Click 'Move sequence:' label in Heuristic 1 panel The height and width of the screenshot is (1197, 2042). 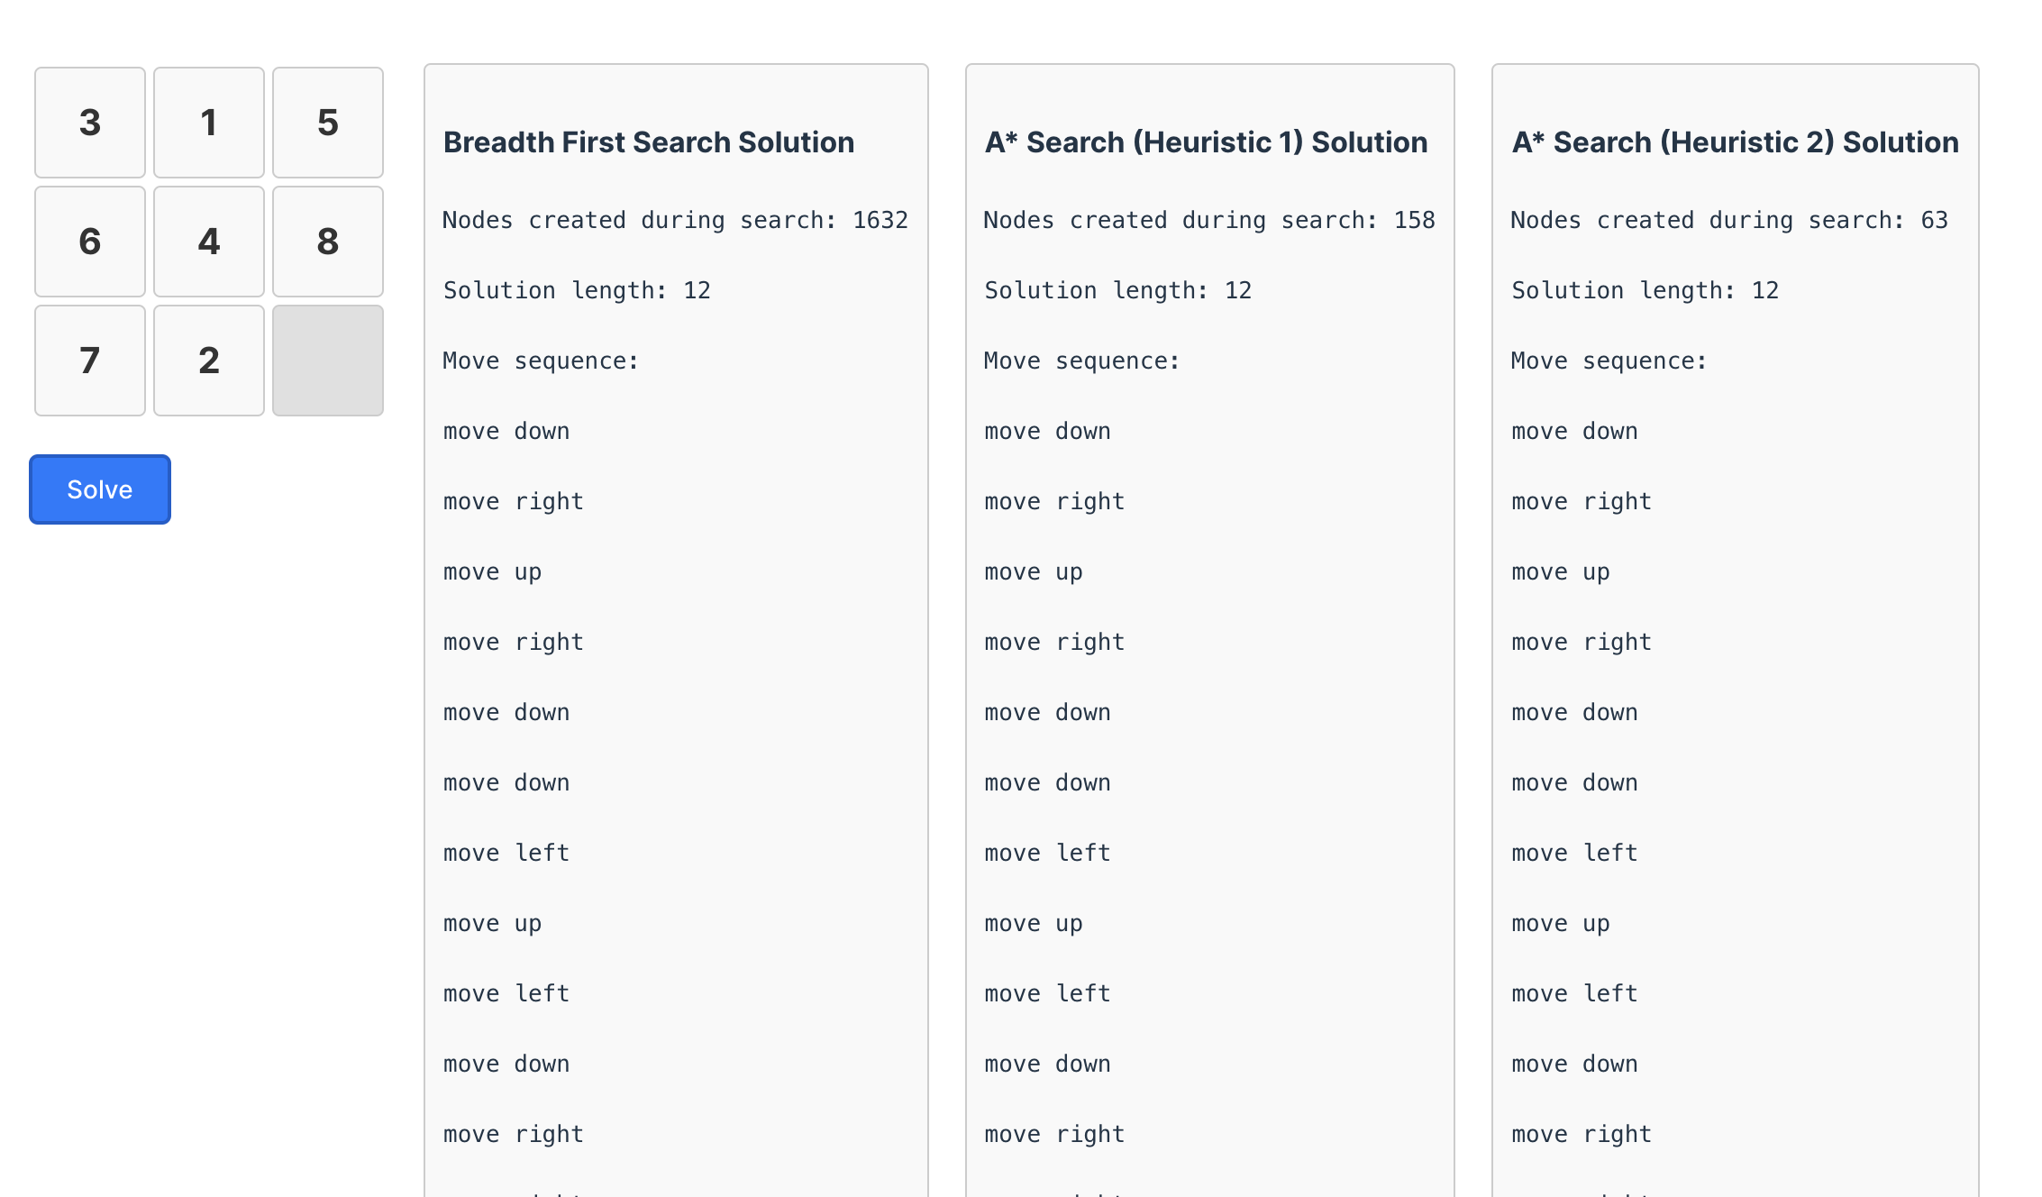click(x=1081, y=361)
